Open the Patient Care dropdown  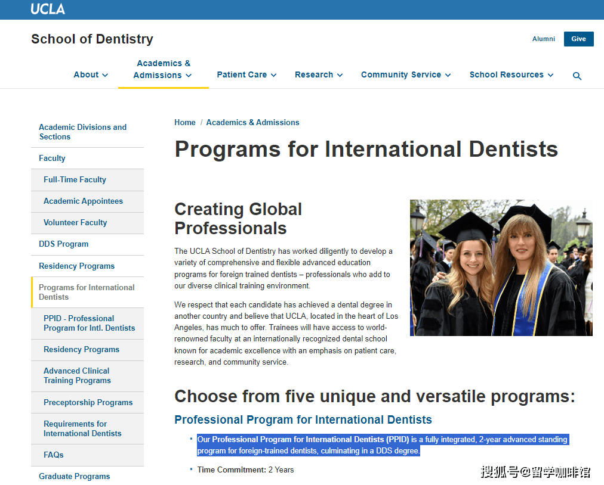point(246,74)
